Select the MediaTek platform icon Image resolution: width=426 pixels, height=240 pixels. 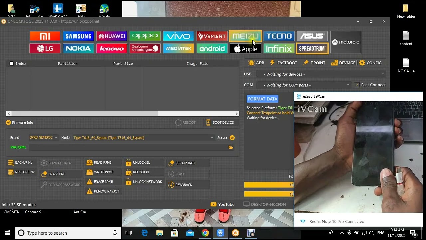[x=179, y=48]
